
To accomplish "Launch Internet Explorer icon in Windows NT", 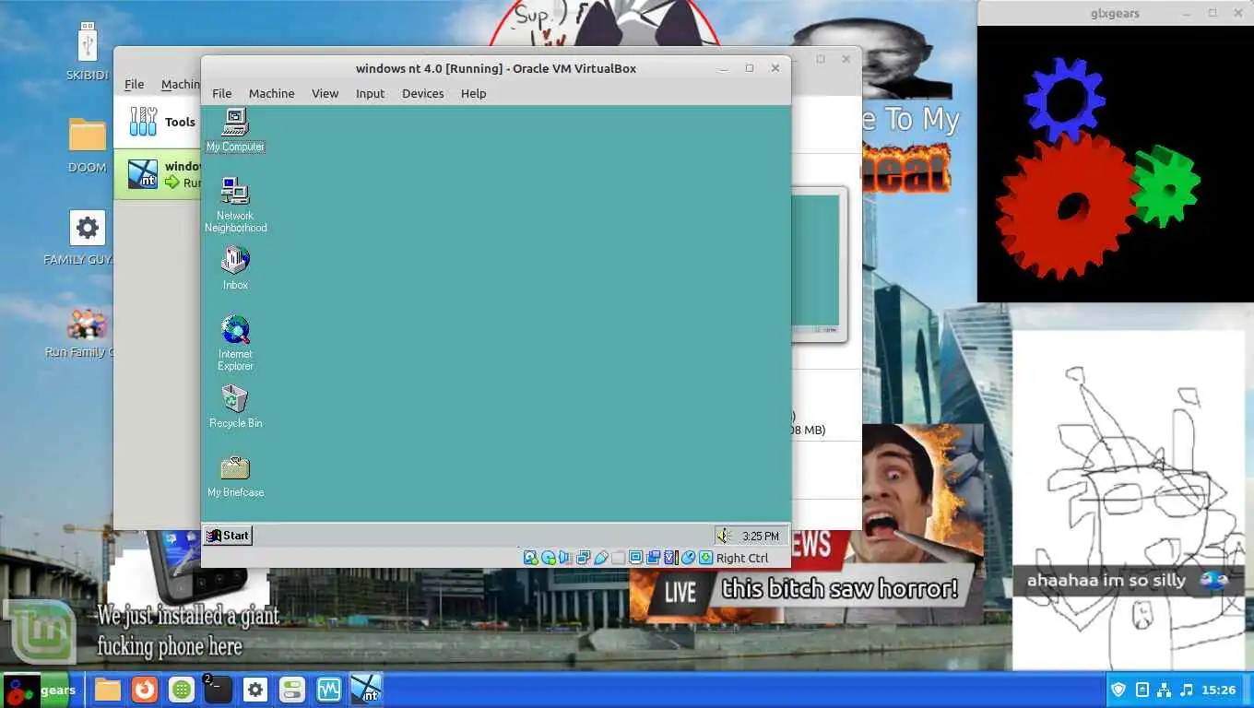I will coord(235,343).
